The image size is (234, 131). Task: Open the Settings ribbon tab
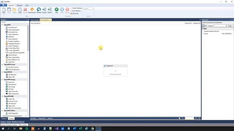pyautogui.click(x=19, y=5)
